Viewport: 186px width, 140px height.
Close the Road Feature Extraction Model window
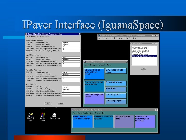[156, 110]
